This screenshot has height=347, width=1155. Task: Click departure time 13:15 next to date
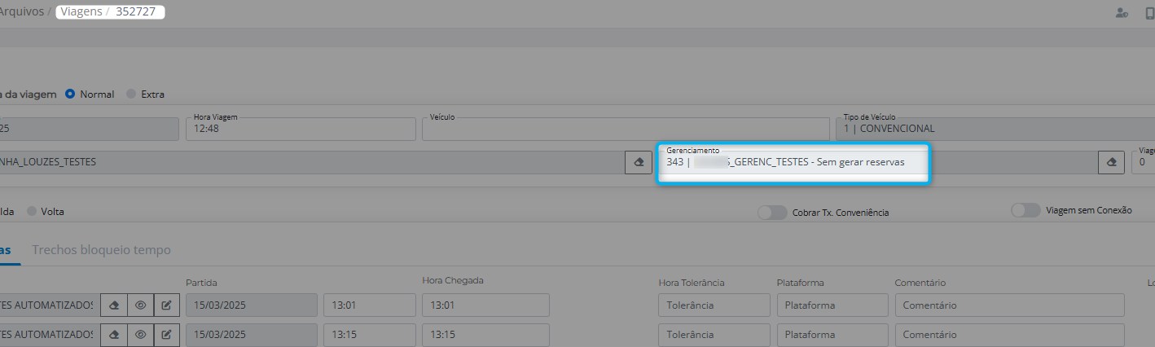(370, 335)
